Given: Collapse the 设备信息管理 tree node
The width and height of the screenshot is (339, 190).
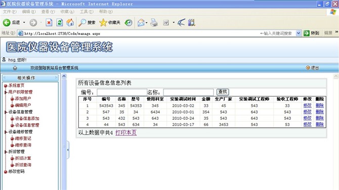Looking at the screenshot, I should pyautogui.click(x=6, y=112).
